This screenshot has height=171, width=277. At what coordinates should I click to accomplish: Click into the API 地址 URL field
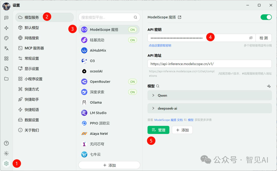click(x=210, y=64)
